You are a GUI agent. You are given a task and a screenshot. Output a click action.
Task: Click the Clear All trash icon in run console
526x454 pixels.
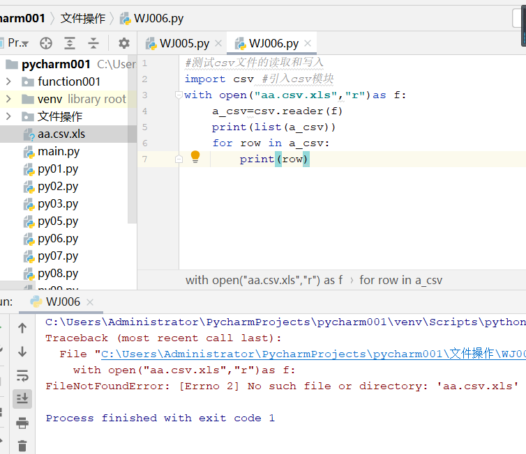click(x=22, y=446)
